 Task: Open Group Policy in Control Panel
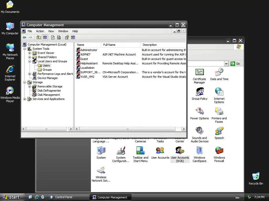tap(200, 94)
